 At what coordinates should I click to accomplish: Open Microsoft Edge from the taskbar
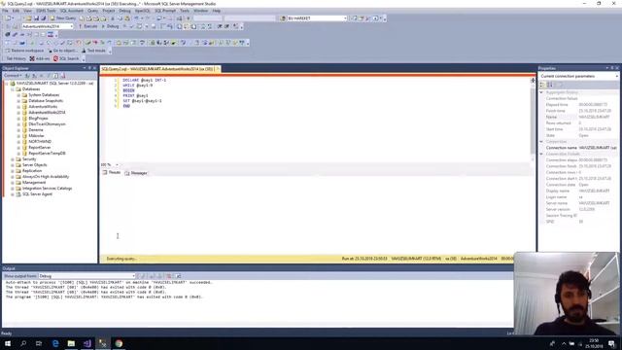55,343
